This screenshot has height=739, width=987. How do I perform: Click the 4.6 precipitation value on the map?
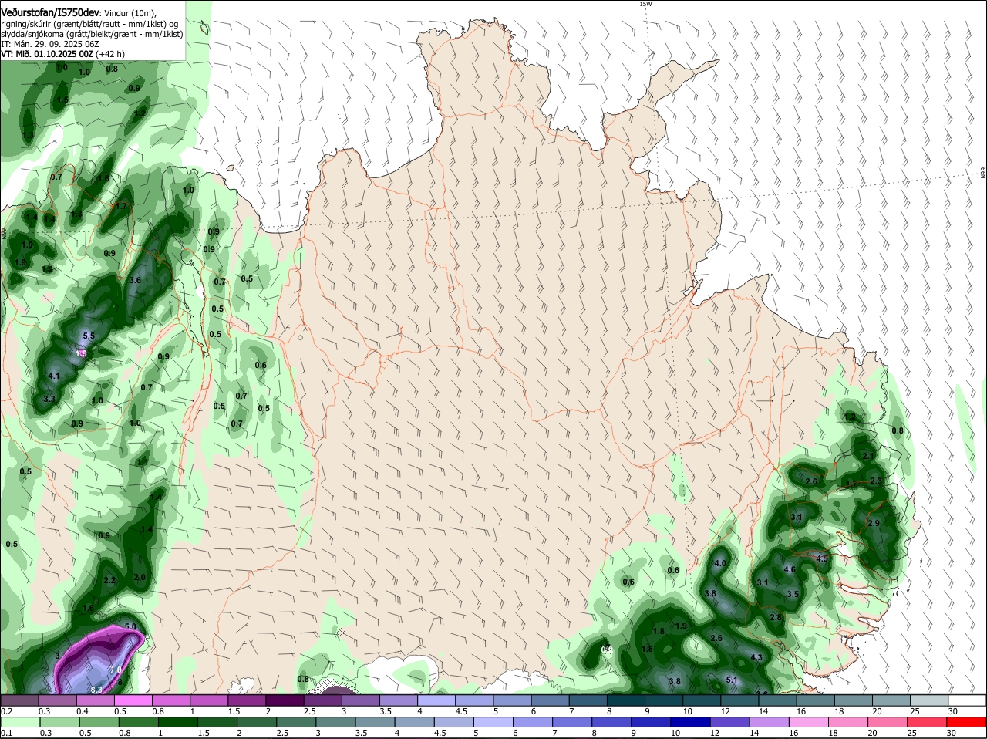tap(790, 569)
